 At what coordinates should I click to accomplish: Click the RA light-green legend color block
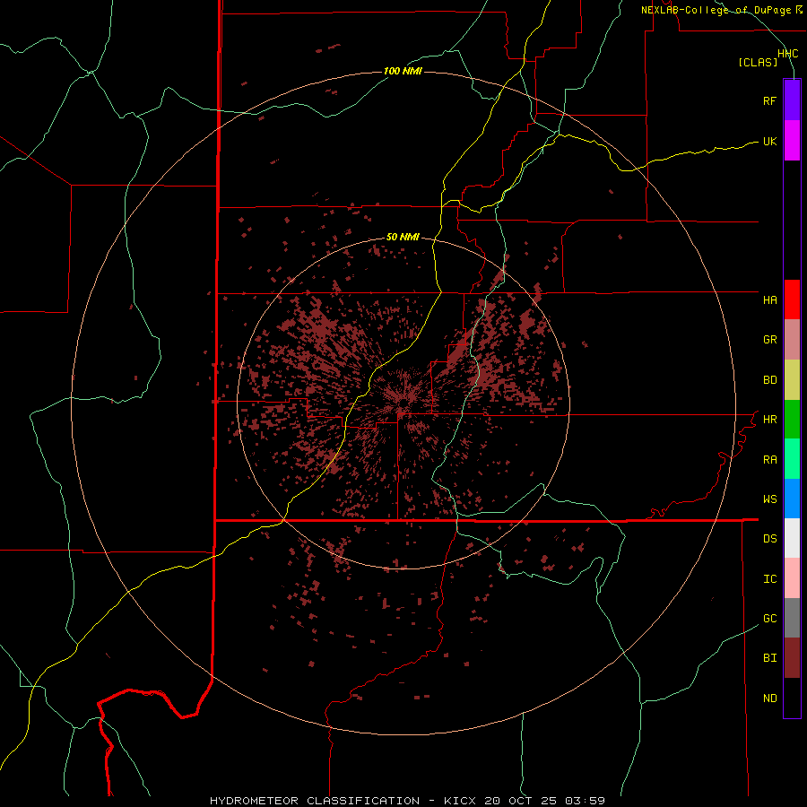[792, 459]
